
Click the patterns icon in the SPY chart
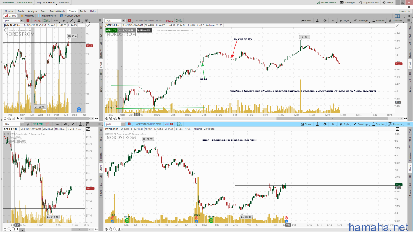87,125
